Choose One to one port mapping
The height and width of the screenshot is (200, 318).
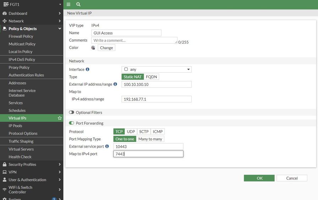(x=125, y=139)
